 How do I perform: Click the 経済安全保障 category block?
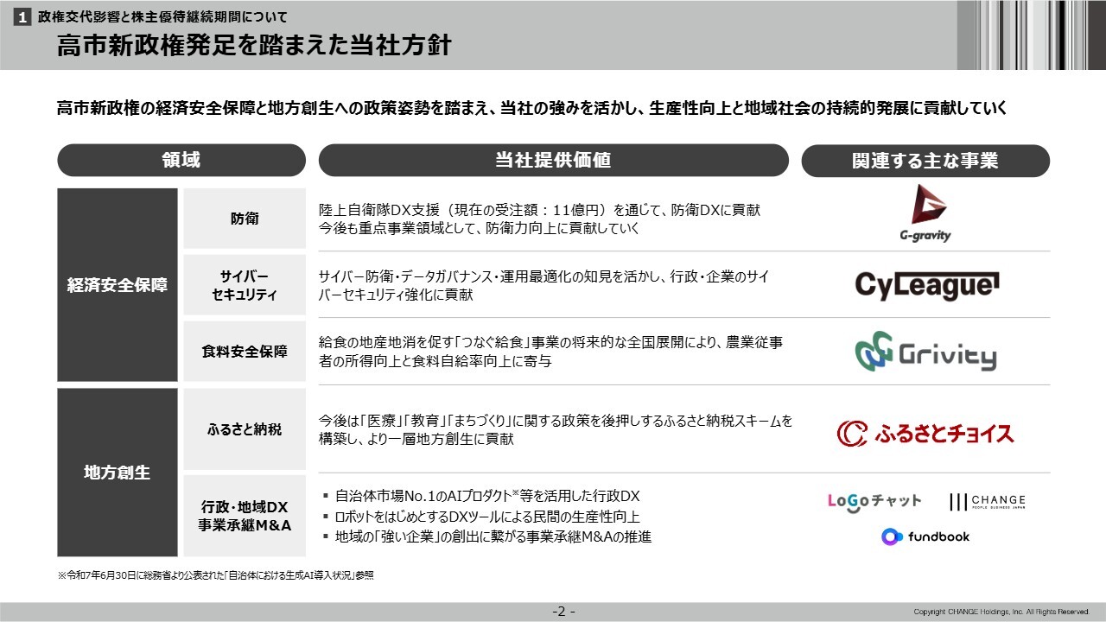[x=118, y=285]
